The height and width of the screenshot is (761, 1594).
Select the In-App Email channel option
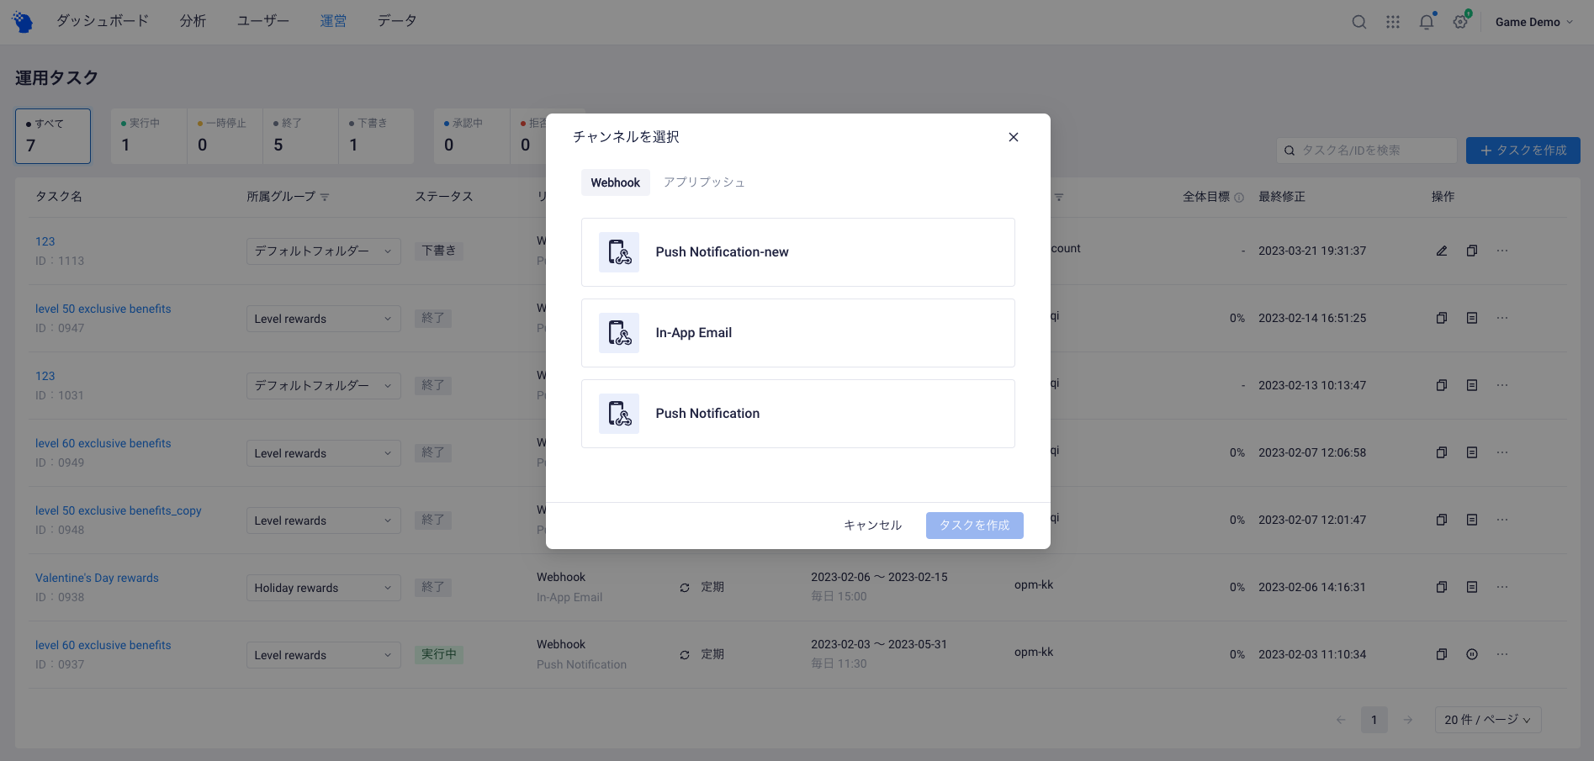(797, 333)
